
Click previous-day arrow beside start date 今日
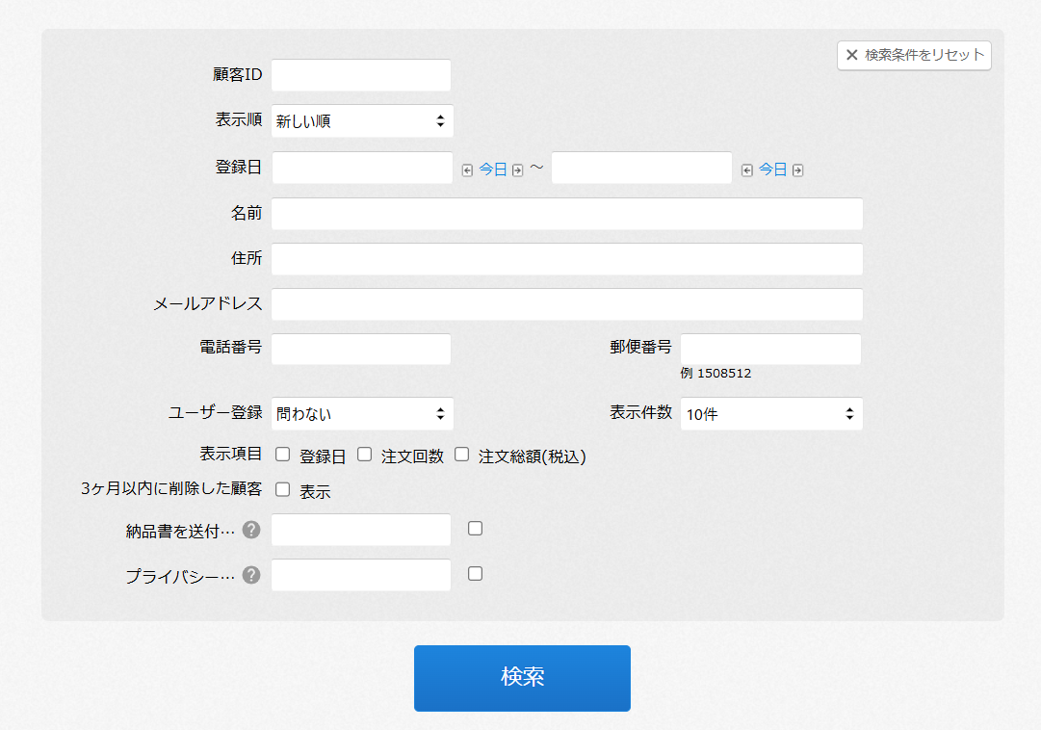coord(467,170)
